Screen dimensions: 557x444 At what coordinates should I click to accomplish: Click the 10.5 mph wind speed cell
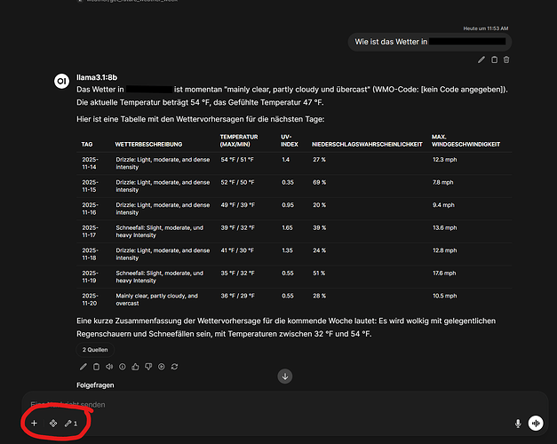pyautogui.click(x=445, y=296)
